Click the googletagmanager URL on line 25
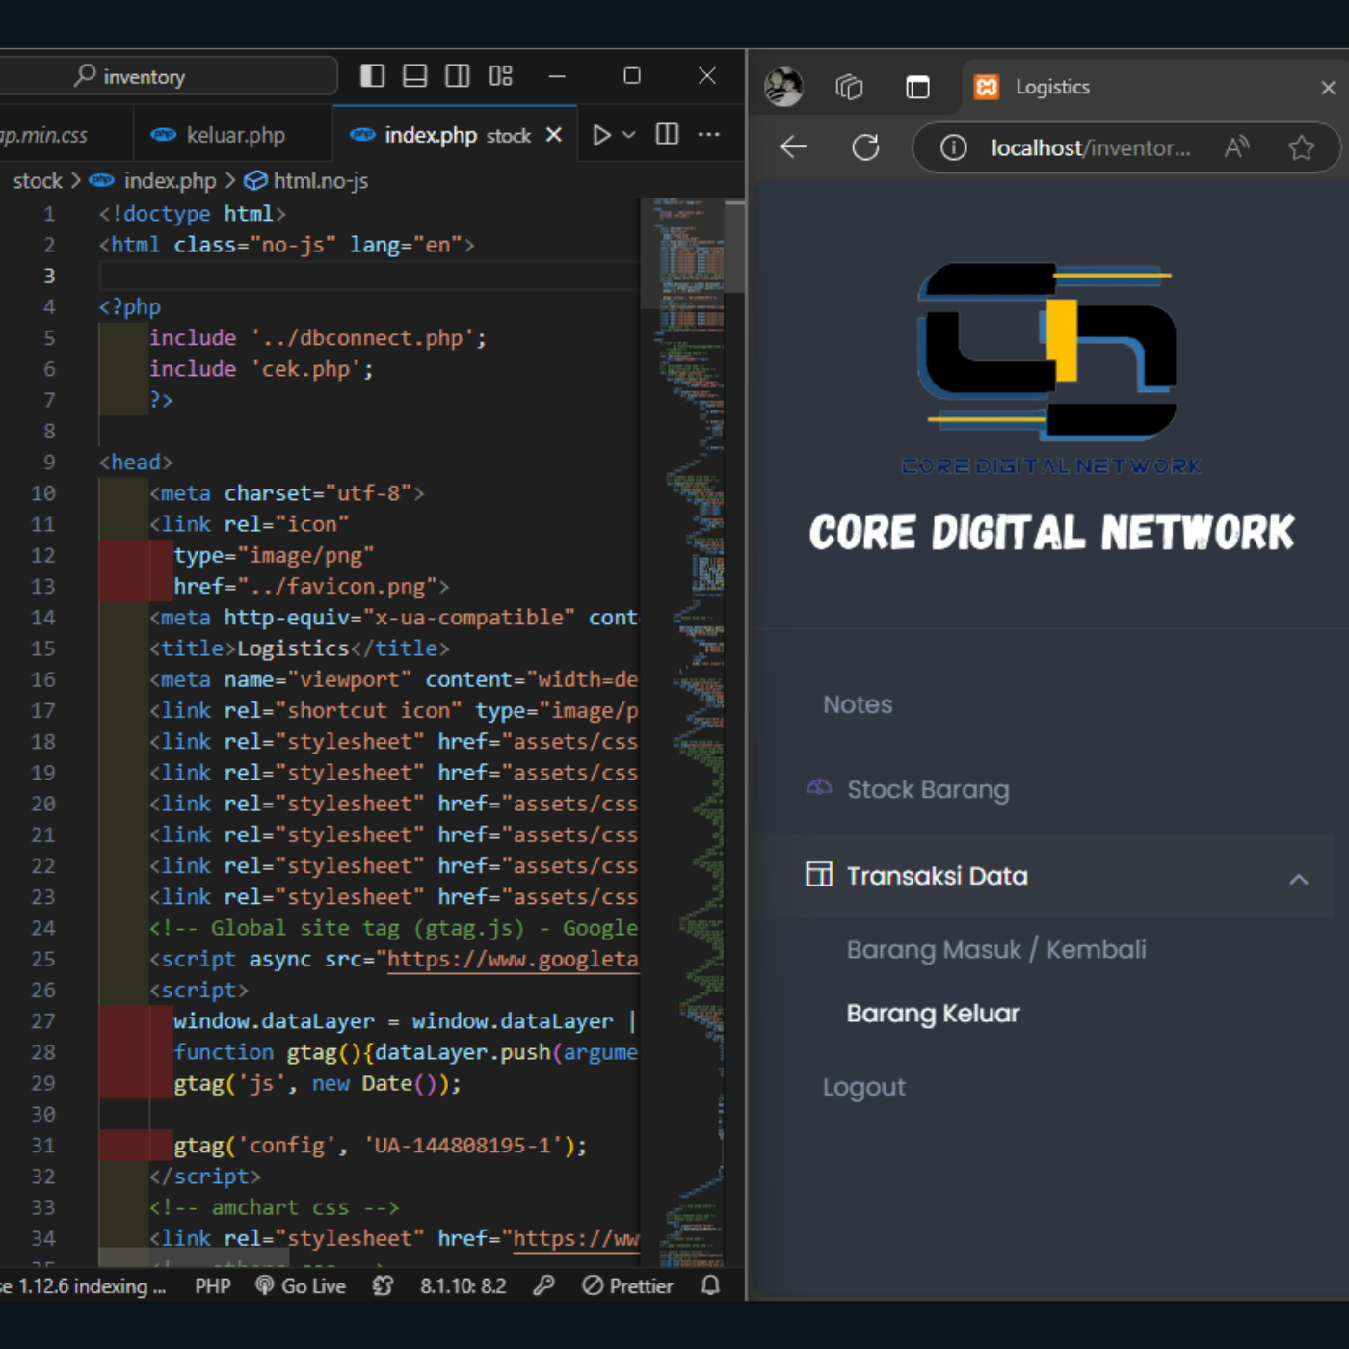The height and width of the screenshot is (1349, 1349). (513, 960)
